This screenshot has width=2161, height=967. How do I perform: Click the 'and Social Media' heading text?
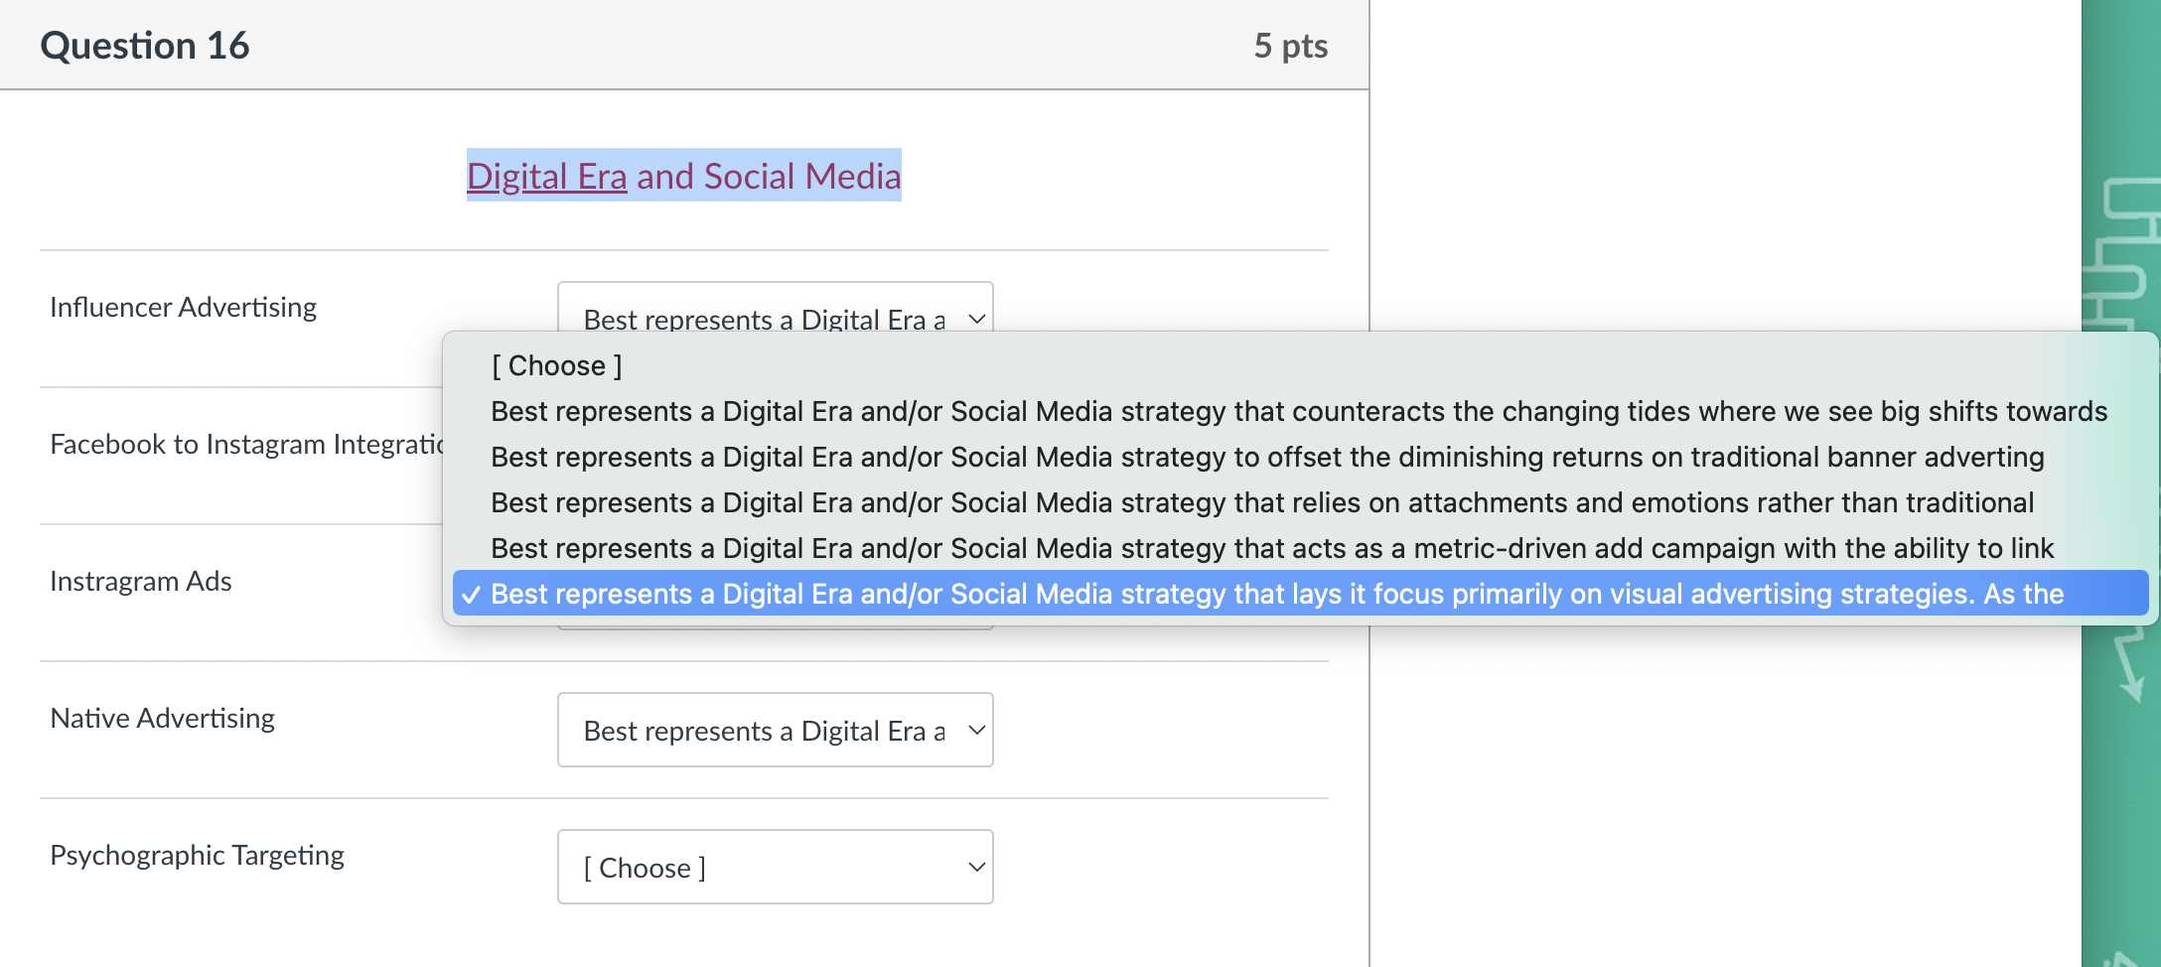769,176
